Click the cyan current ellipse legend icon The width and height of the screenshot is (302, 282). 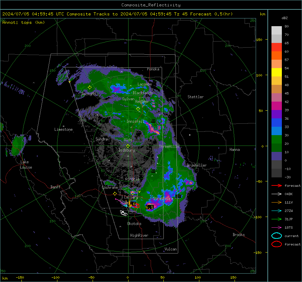coord(276,236)
